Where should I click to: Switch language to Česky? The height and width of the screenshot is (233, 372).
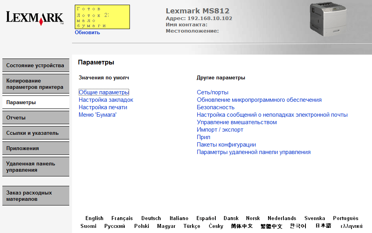coord(216,226)
